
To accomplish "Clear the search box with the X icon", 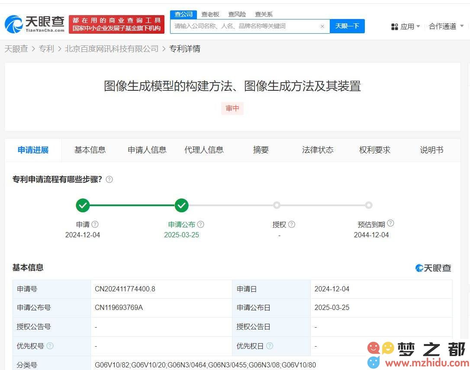I will point(322,26).
